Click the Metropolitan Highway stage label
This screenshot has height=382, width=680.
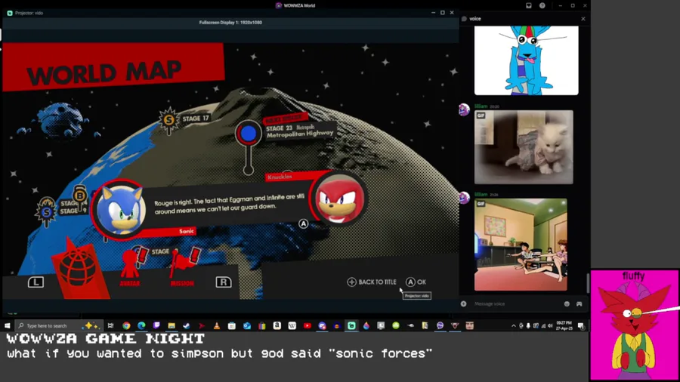[300, 134]
